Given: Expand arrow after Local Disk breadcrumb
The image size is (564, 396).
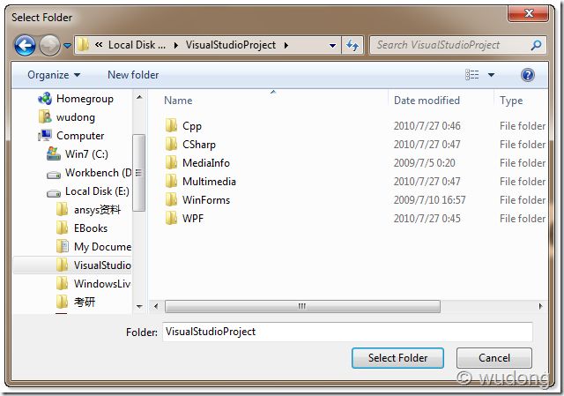Looking at the screenshot, I should tap(176, 45).
